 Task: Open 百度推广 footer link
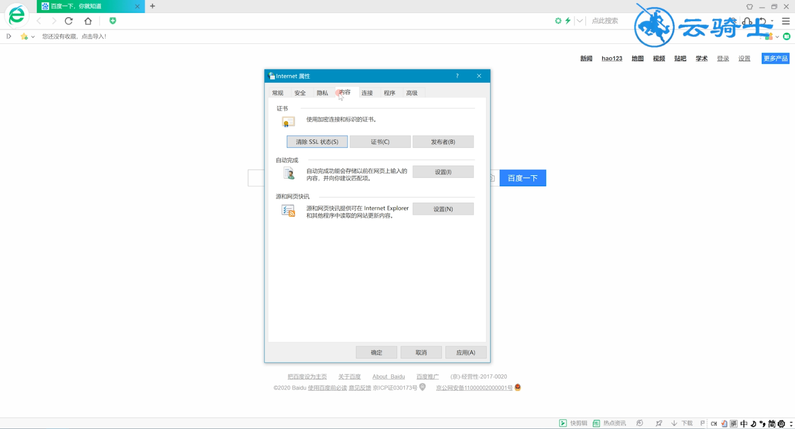coord(427,377)
